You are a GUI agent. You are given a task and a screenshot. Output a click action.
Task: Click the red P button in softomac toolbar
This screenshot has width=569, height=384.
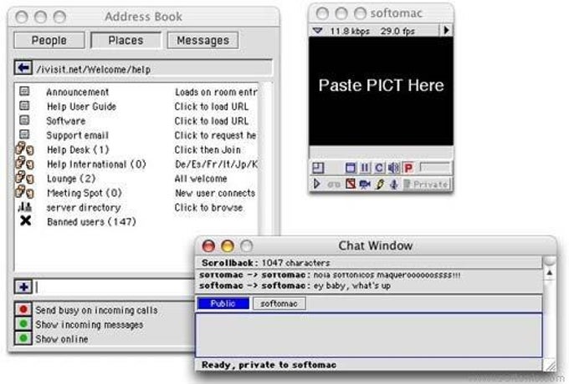pos(408,168)
